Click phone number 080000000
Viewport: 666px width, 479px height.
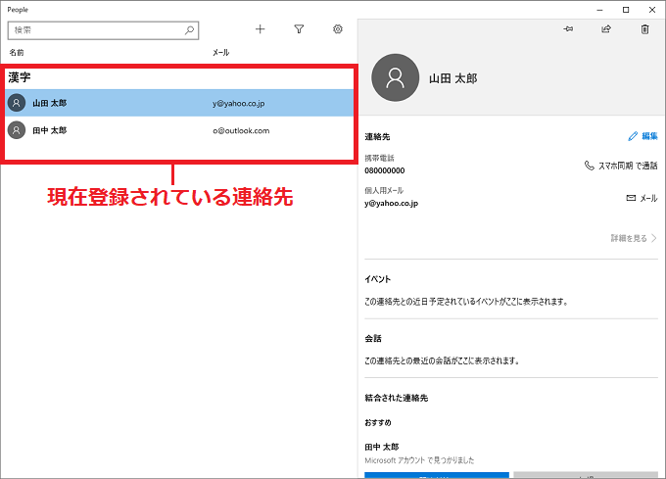click(x=385, y=170)
